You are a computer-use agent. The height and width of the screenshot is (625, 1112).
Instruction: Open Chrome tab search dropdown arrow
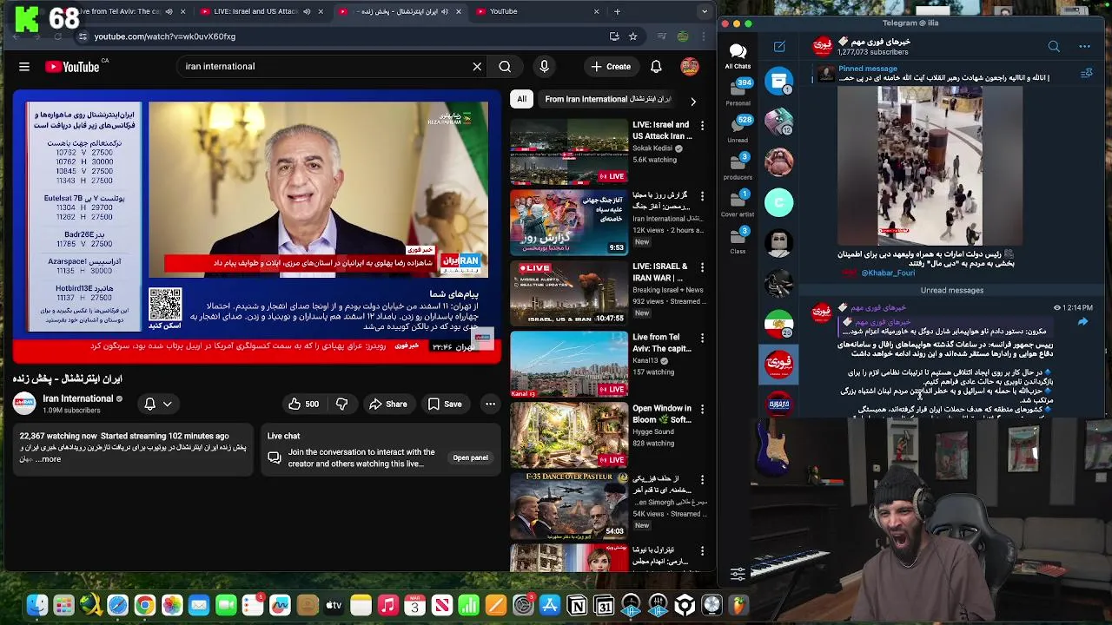pos(705,11)
